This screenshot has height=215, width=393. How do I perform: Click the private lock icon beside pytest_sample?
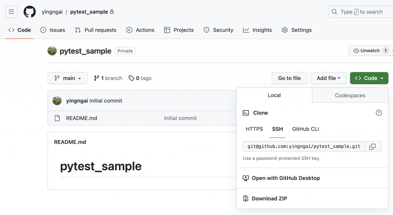pos(112,12)
